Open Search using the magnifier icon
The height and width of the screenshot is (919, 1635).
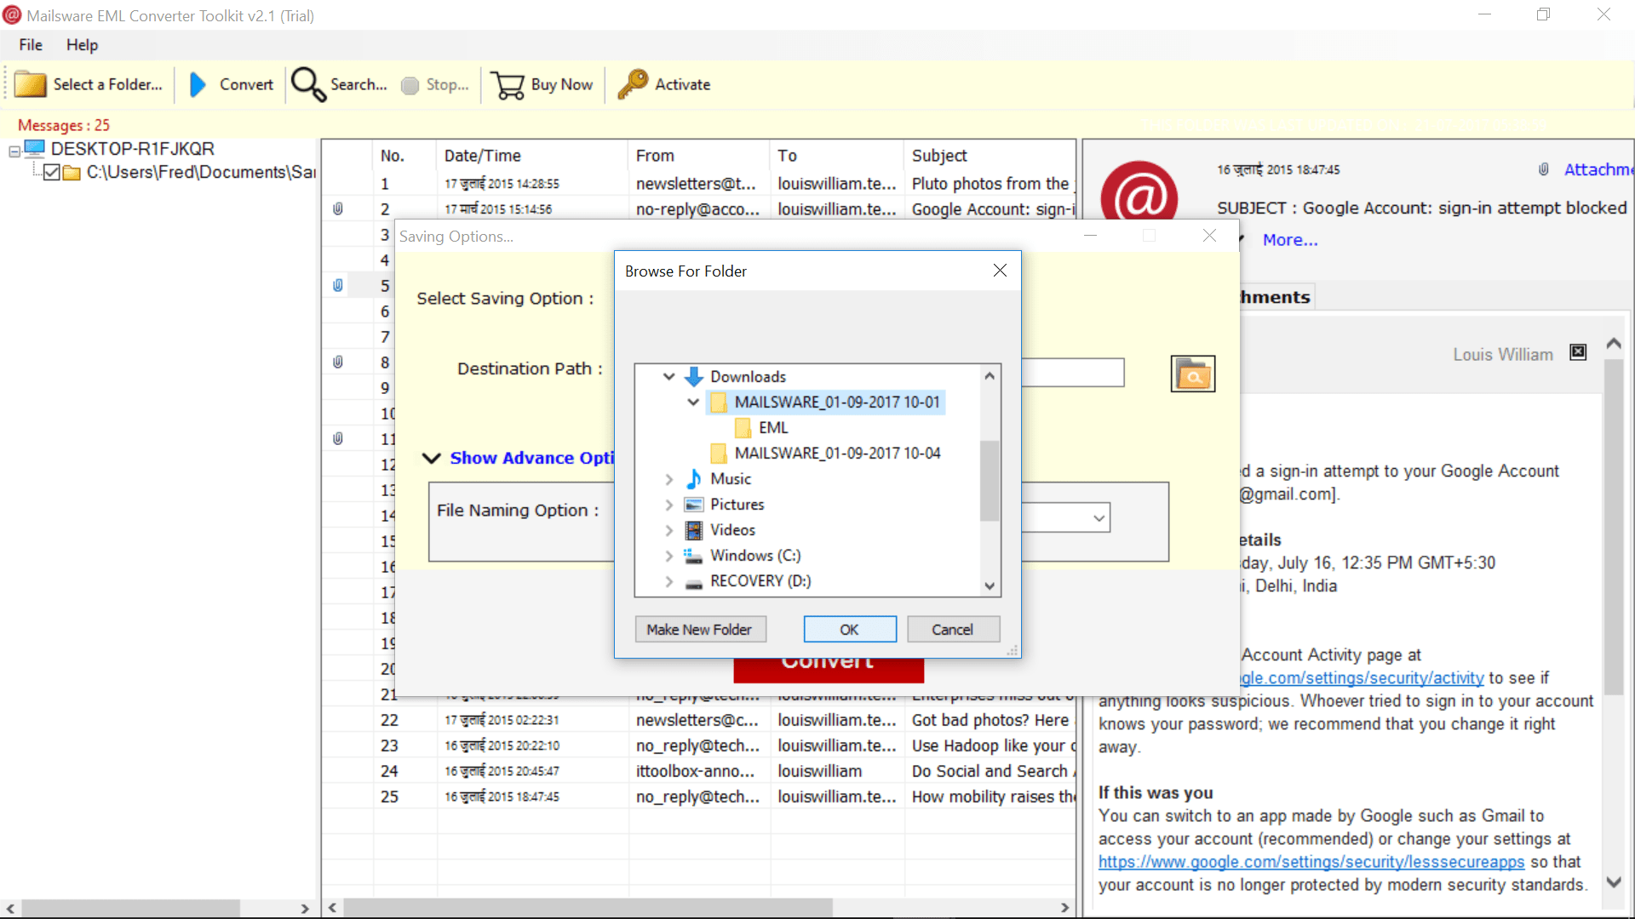pyautogui.click(x=307, y=84)
